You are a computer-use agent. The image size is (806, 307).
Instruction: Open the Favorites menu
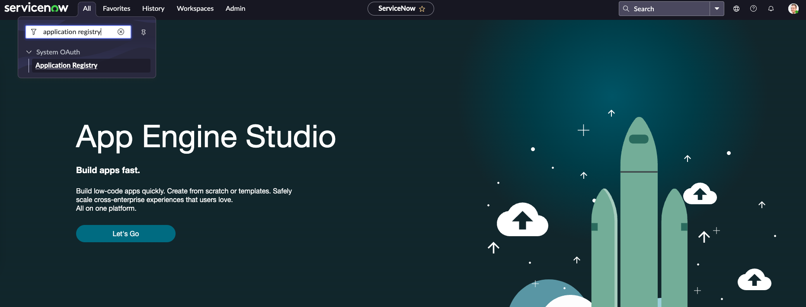[116, 9]
